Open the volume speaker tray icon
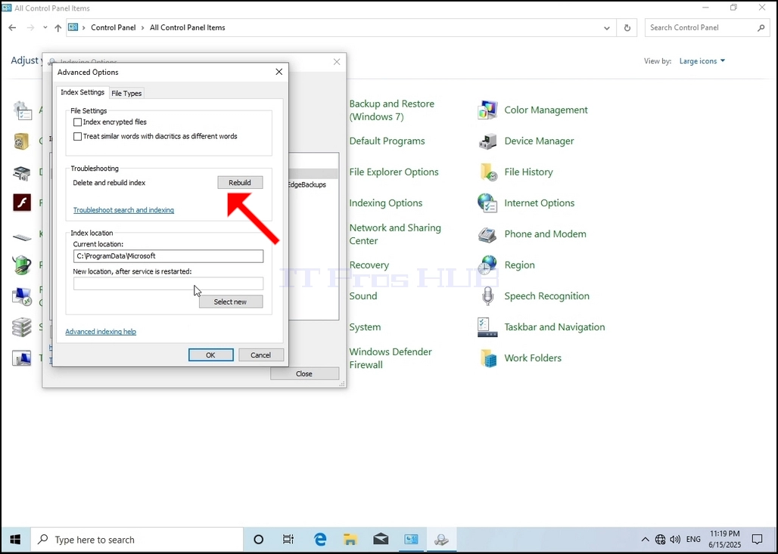Screen dimensions: 778x554 [675, 540]
